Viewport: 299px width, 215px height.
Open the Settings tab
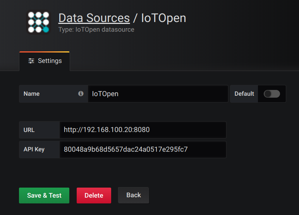tap(45, 61)
